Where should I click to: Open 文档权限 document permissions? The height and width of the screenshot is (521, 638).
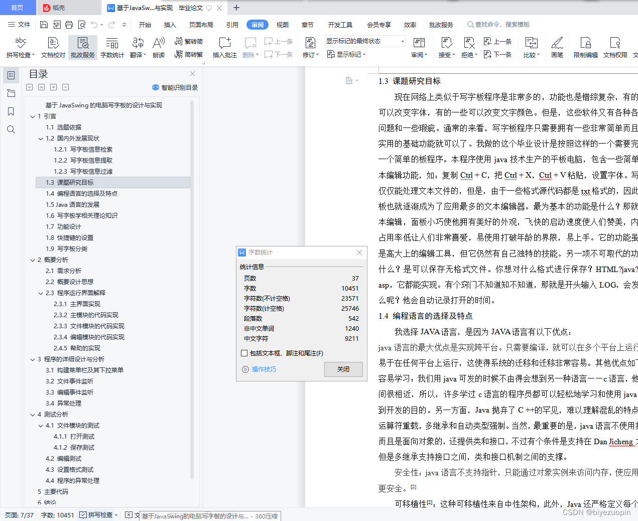point(615,48)
